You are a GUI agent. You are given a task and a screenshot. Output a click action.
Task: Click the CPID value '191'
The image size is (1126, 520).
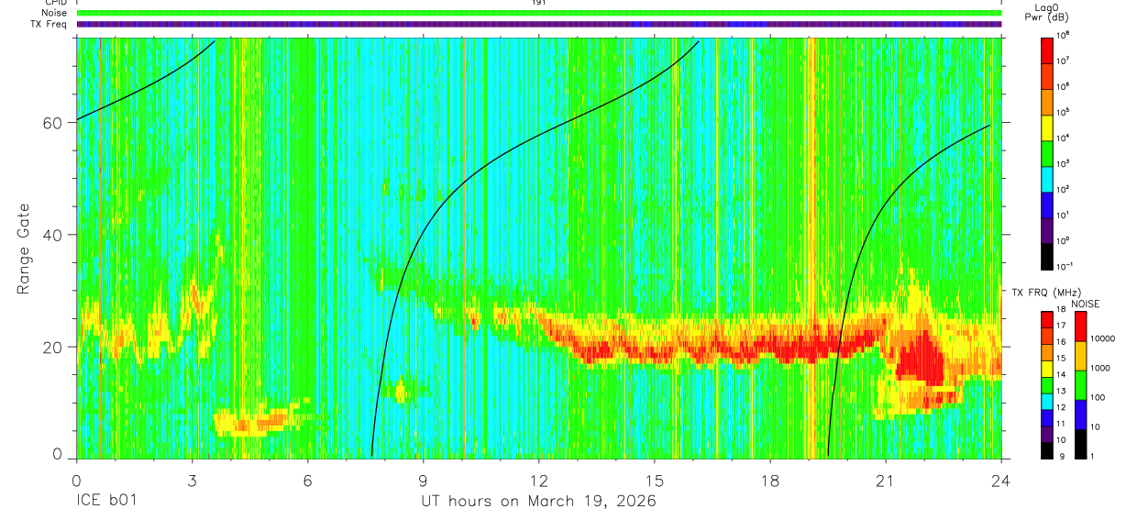point(538,3)
